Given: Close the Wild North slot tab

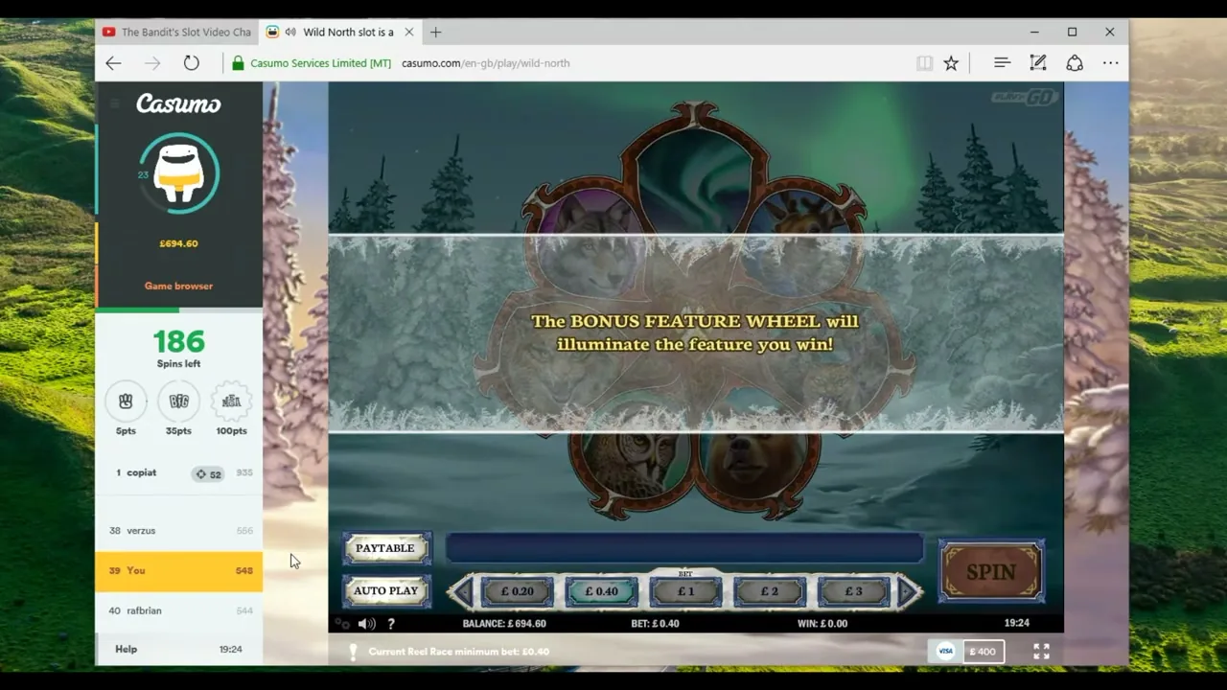Looking at the screenshot, I should (x=409, y=32).
